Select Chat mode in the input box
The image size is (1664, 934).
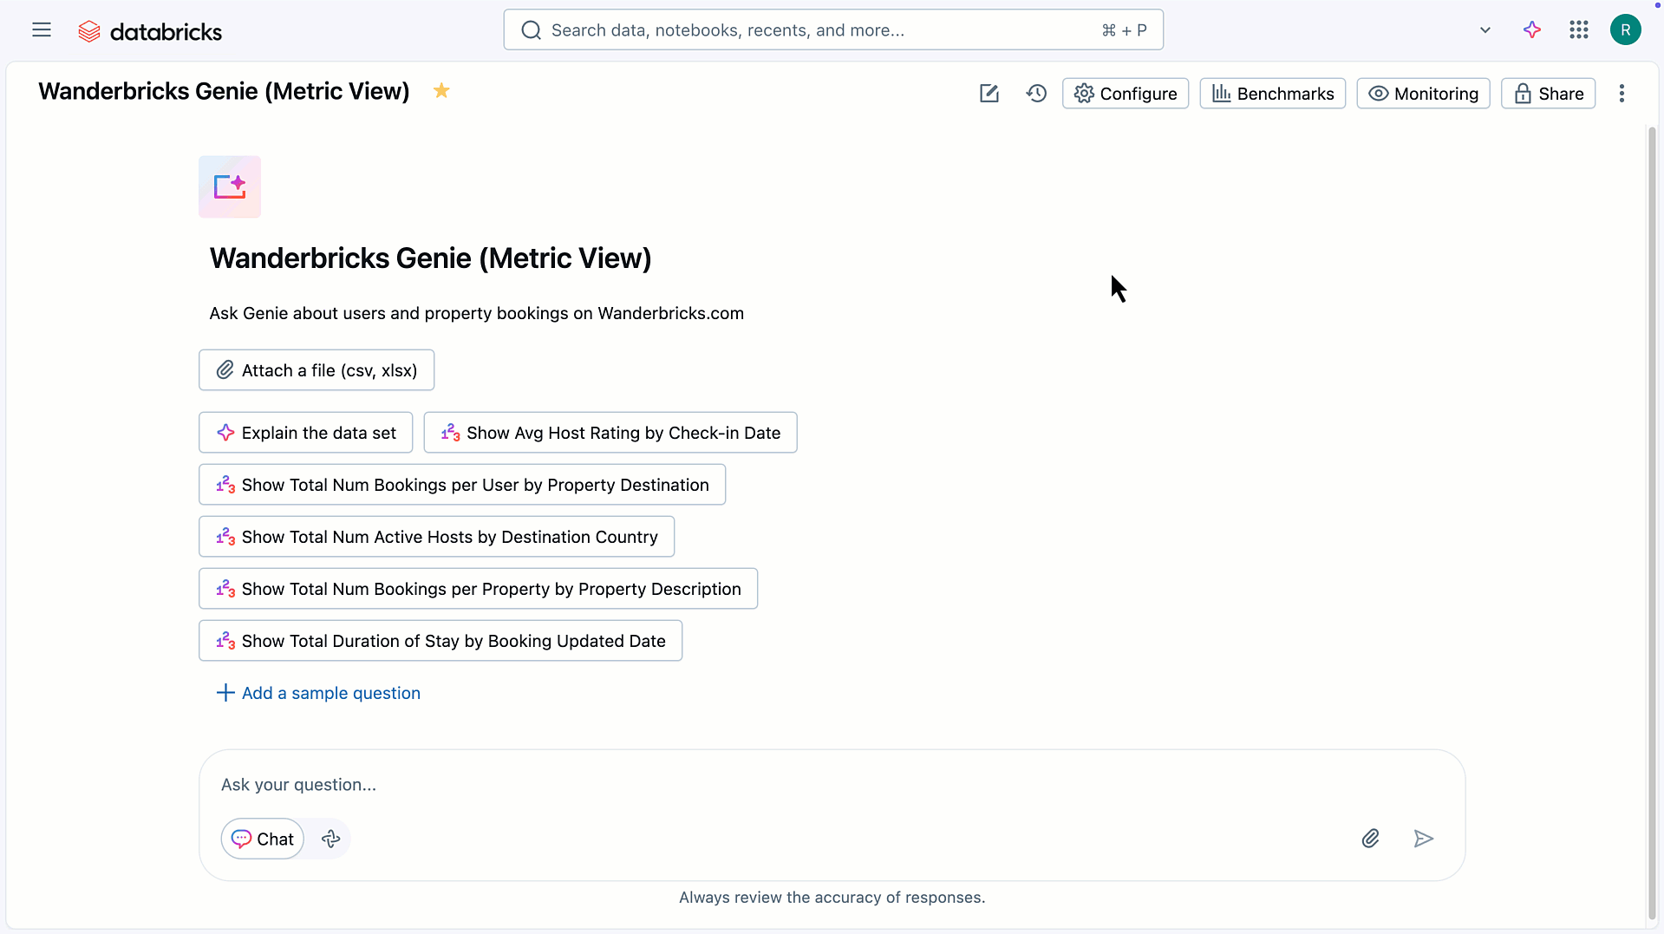click(x=263, y=839)
